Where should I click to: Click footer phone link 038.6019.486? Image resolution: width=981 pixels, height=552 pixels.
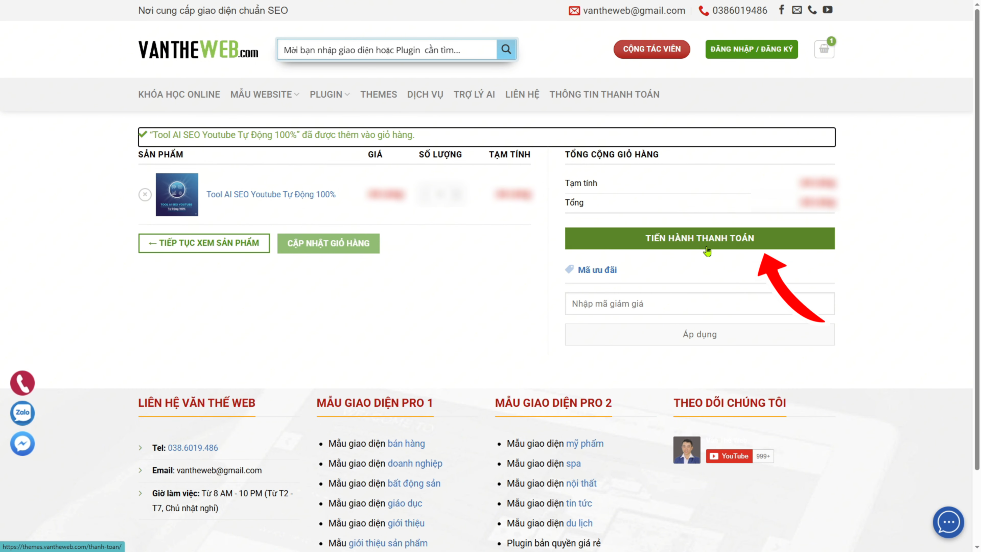click(x=193, y=448)
